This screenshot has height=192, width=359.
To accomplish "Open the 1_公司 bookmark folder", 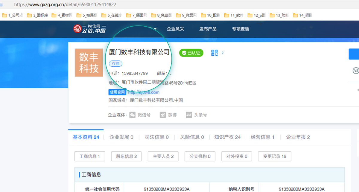I will pos(13,15).
